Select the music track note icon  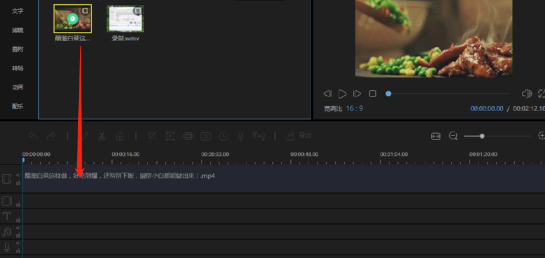[x=7, y=232]
